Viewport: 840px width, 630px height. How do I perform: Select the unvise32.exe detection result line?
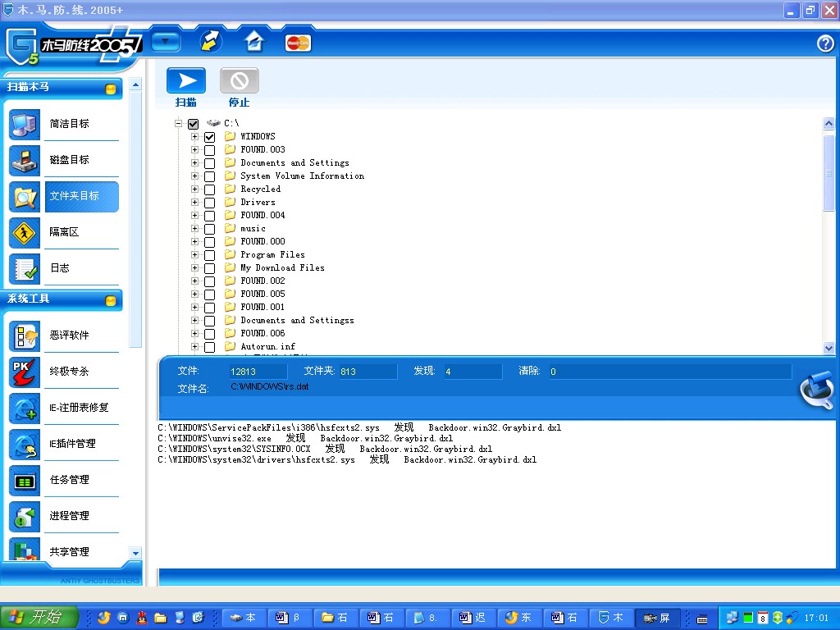pos(305,438)
